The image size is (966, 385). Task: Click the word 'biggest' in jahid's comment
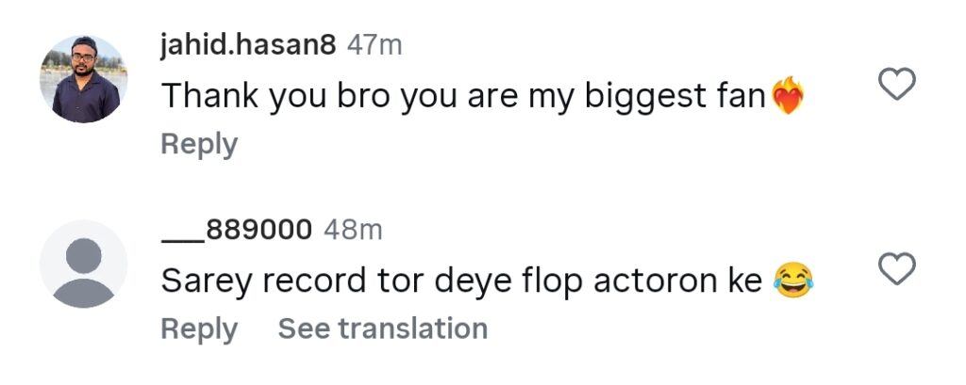tap(642, 97)
